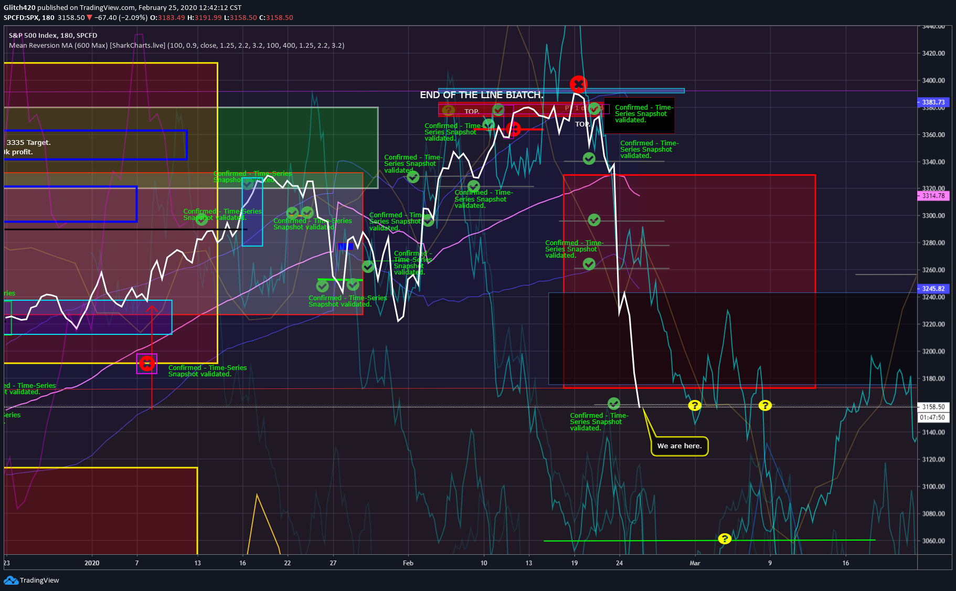
Task: Click the Confirmed Snapshot text beside magenta square
Action: (x=207, y=371)
